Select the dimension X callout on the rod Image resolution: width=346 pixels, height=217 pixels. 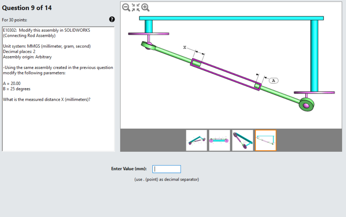185,47
